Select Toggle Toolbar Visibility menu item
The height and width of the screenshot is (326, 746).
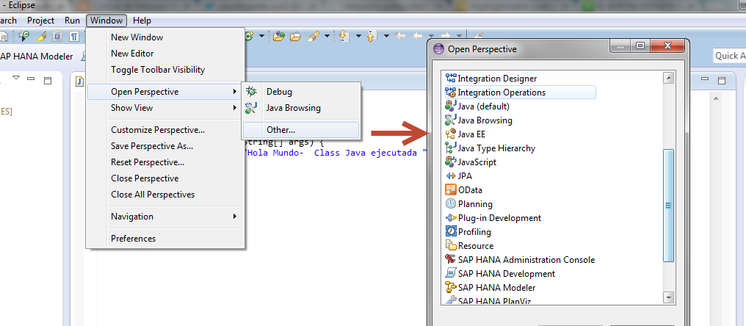coord(165,70)
